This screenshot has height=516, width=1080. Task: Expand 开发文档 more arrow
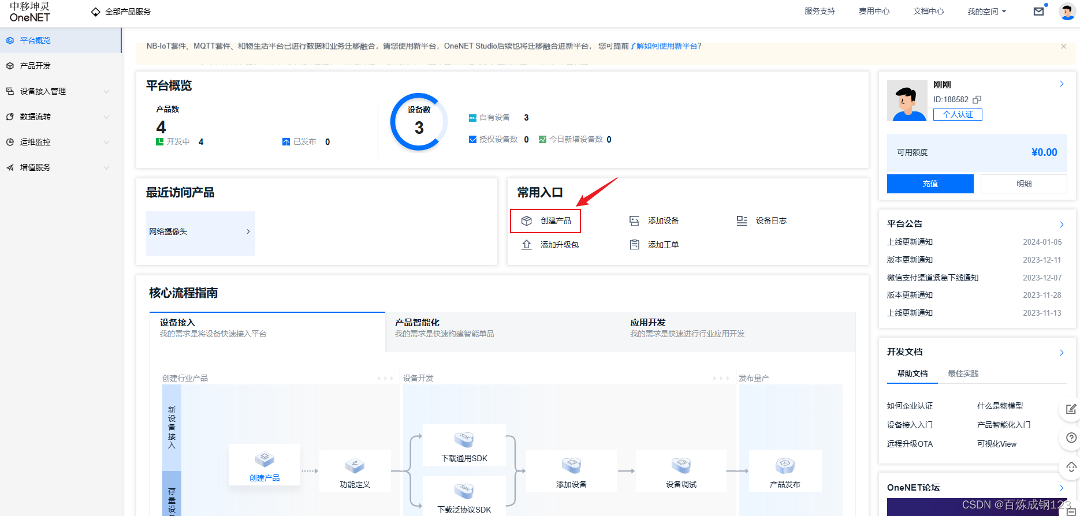pos(1062,353)
